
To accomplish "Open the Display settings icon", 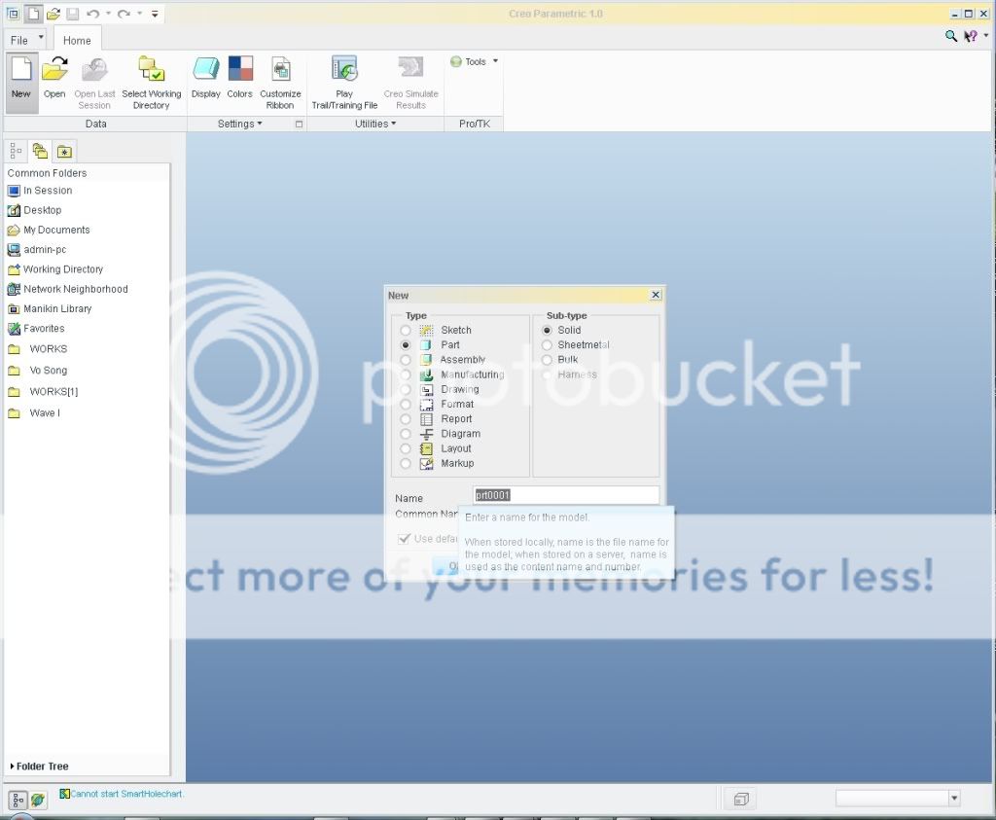I will coord(206,77).
